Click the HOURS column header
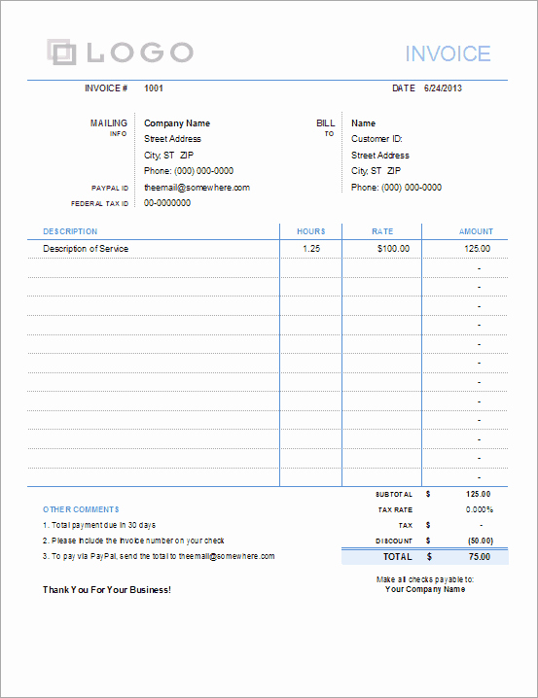The height and width of the screenshot is (698, 538). [311, 231]
